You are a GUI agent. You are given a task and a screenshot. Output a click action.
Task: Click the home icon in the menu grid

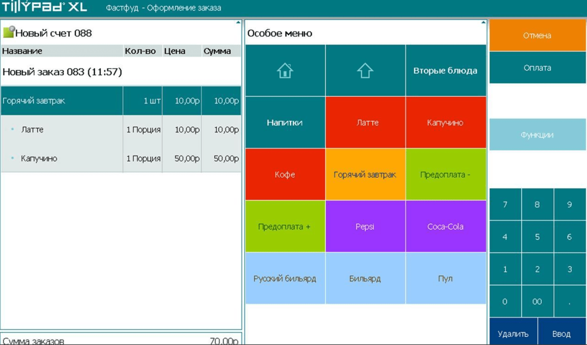point(284,70)
